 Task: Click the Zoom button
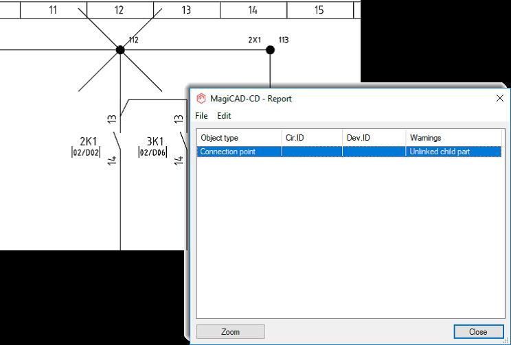pyautogui.click(x=230, y=332)
